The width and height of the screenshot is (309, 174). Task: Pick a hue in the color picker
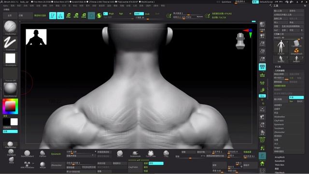(x=10, y=106)
